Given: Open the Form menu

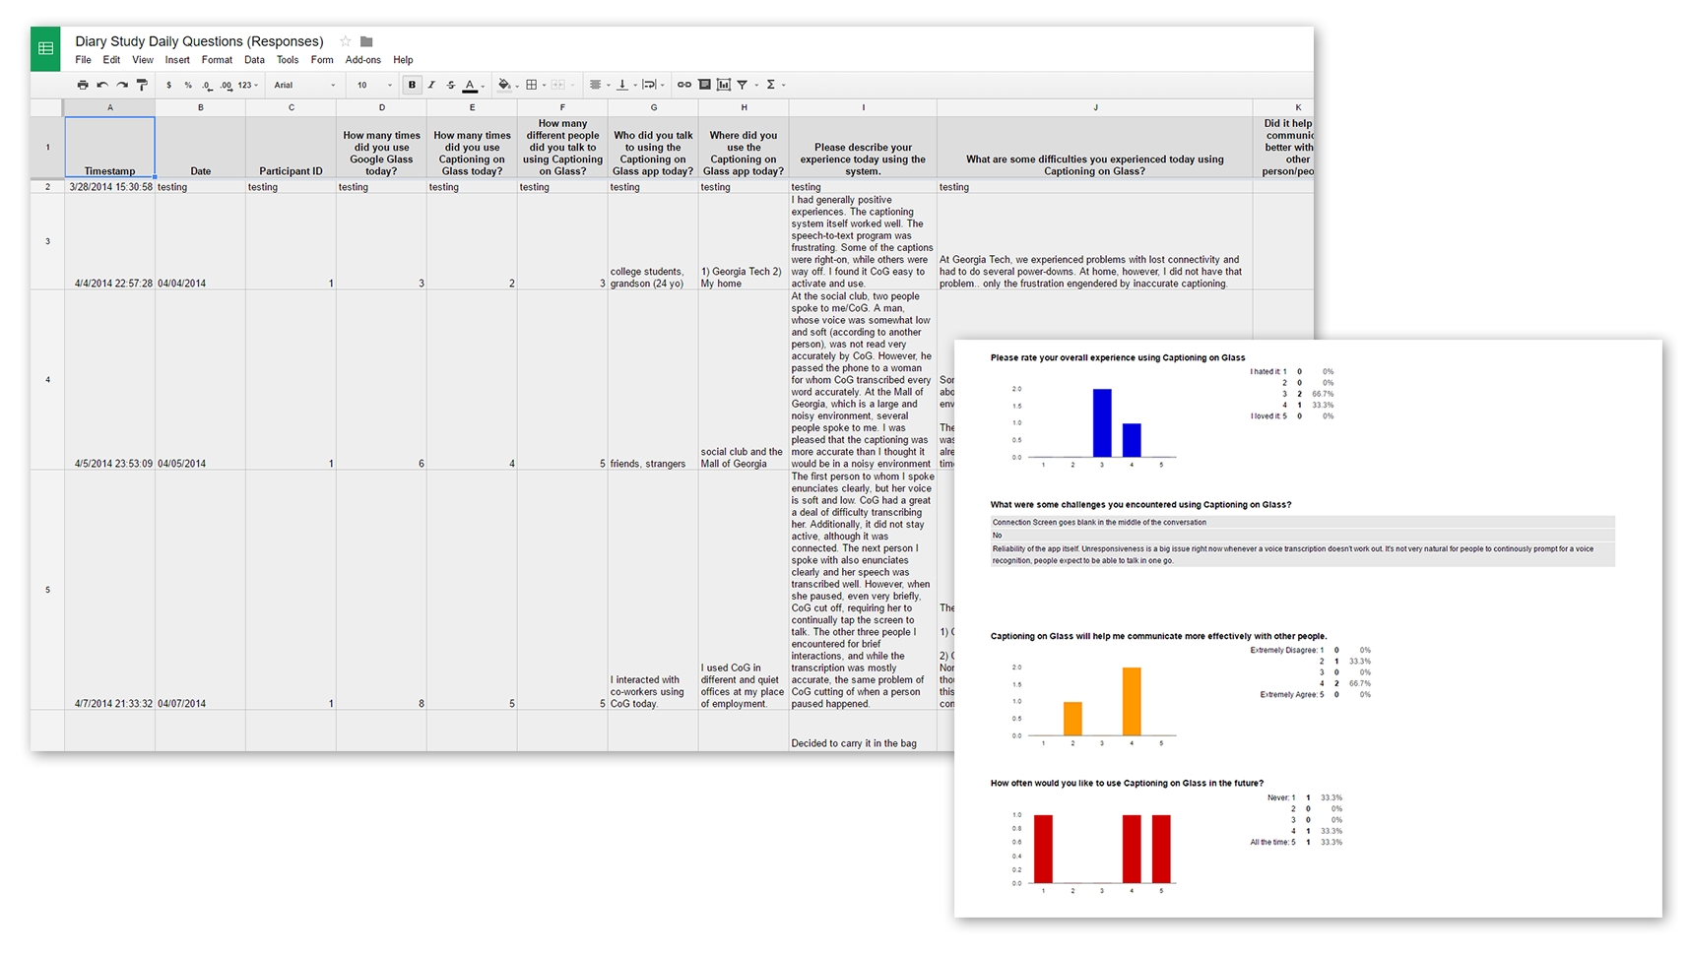Looking at the screenshot, I should 322,60.
